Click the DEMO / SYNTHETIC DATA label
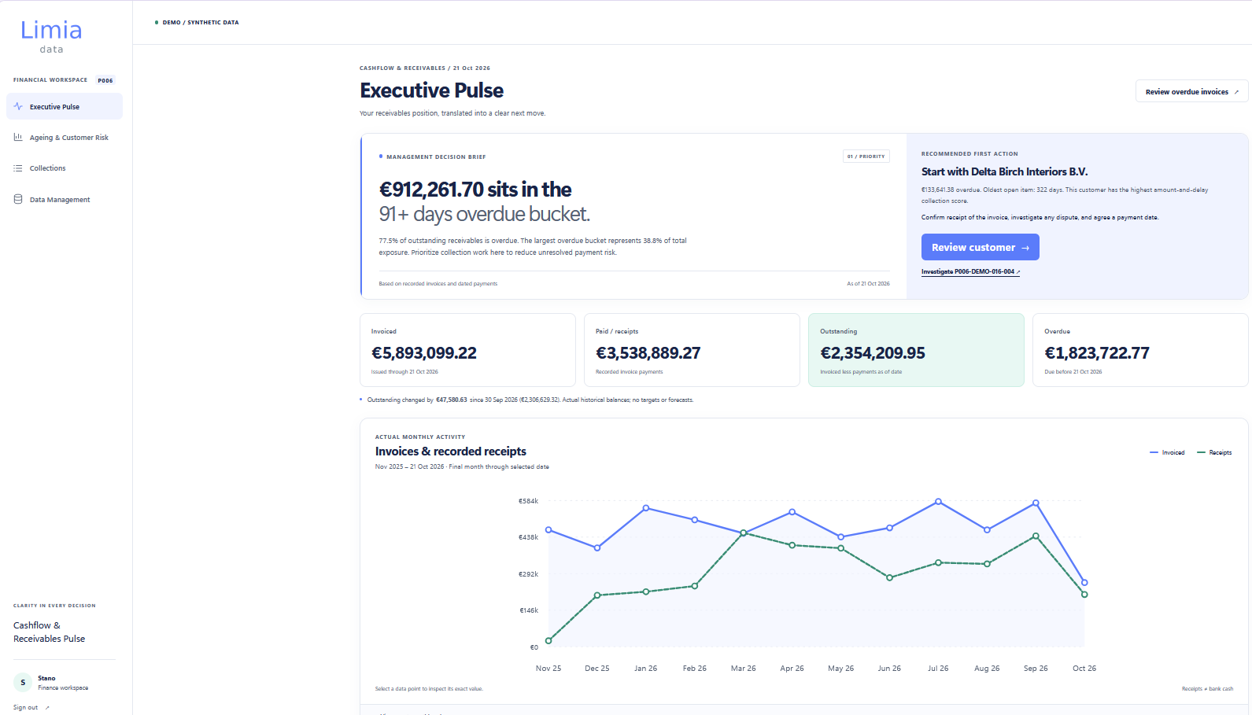1252x715 pixels. point(201,23)
